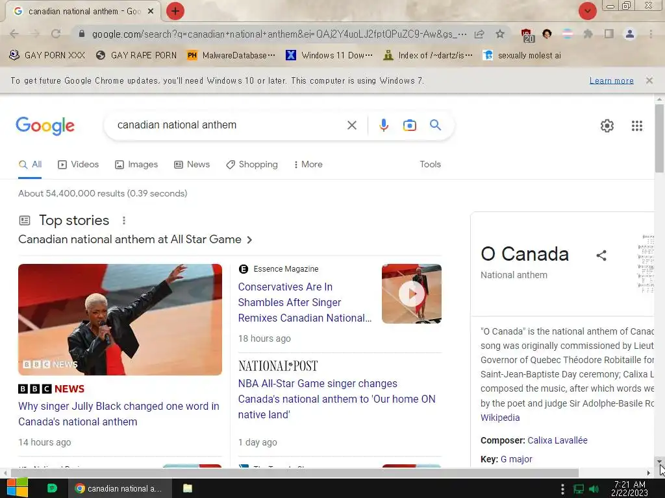665x498 pixels.
Task: Open the Windows Start menu
Action: [x=17, y=488]
